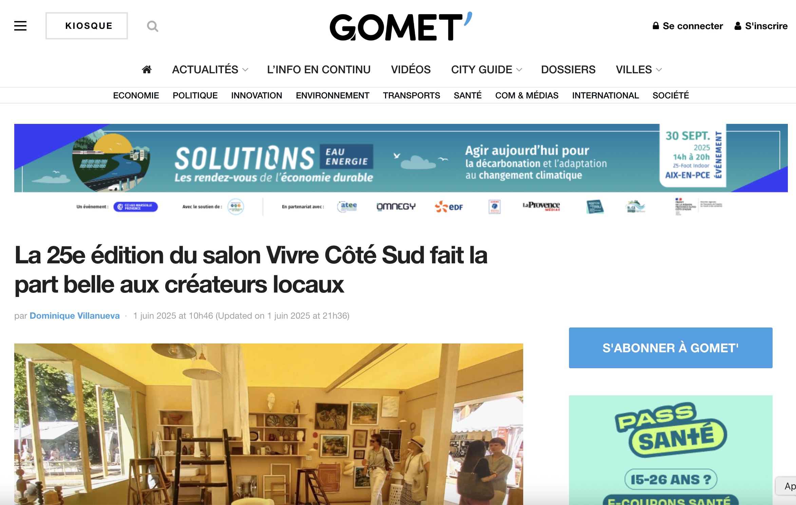This screenshot has width=796, height=505.
Task: Select the ECONOMIE category
Action: [136, 95]
